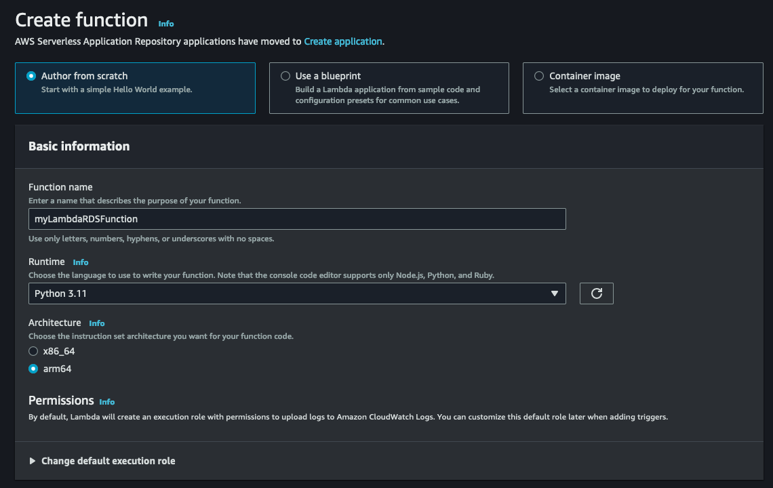
Task: Choose the Container image option
Action: [x=538, y=75]
